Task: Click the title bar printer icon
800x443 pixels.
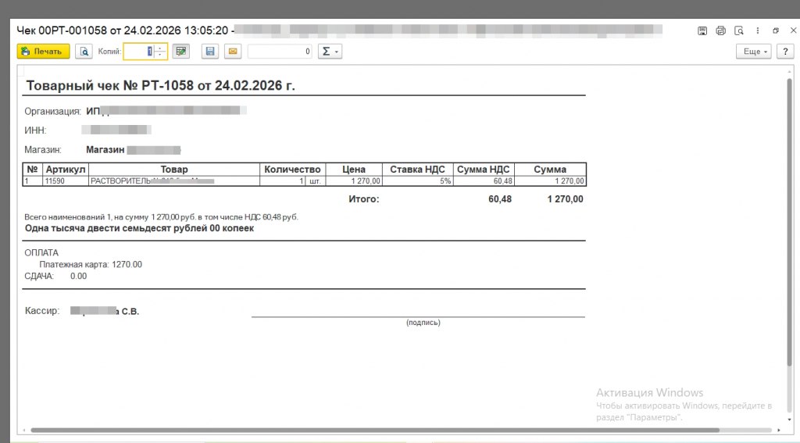Action: tap(720, 30)
